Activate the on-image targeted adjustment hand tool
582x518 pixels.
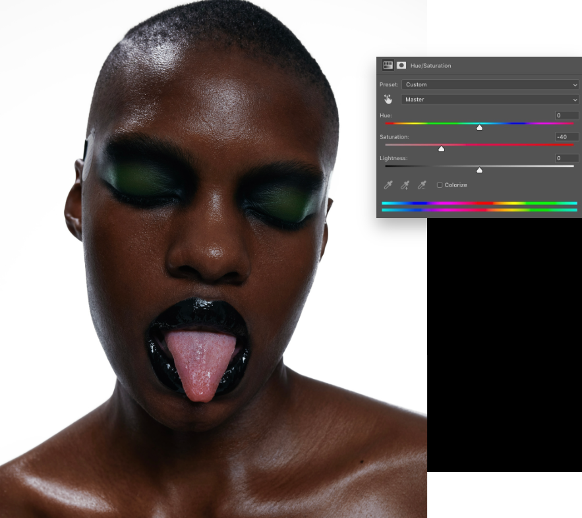[388, 100]
